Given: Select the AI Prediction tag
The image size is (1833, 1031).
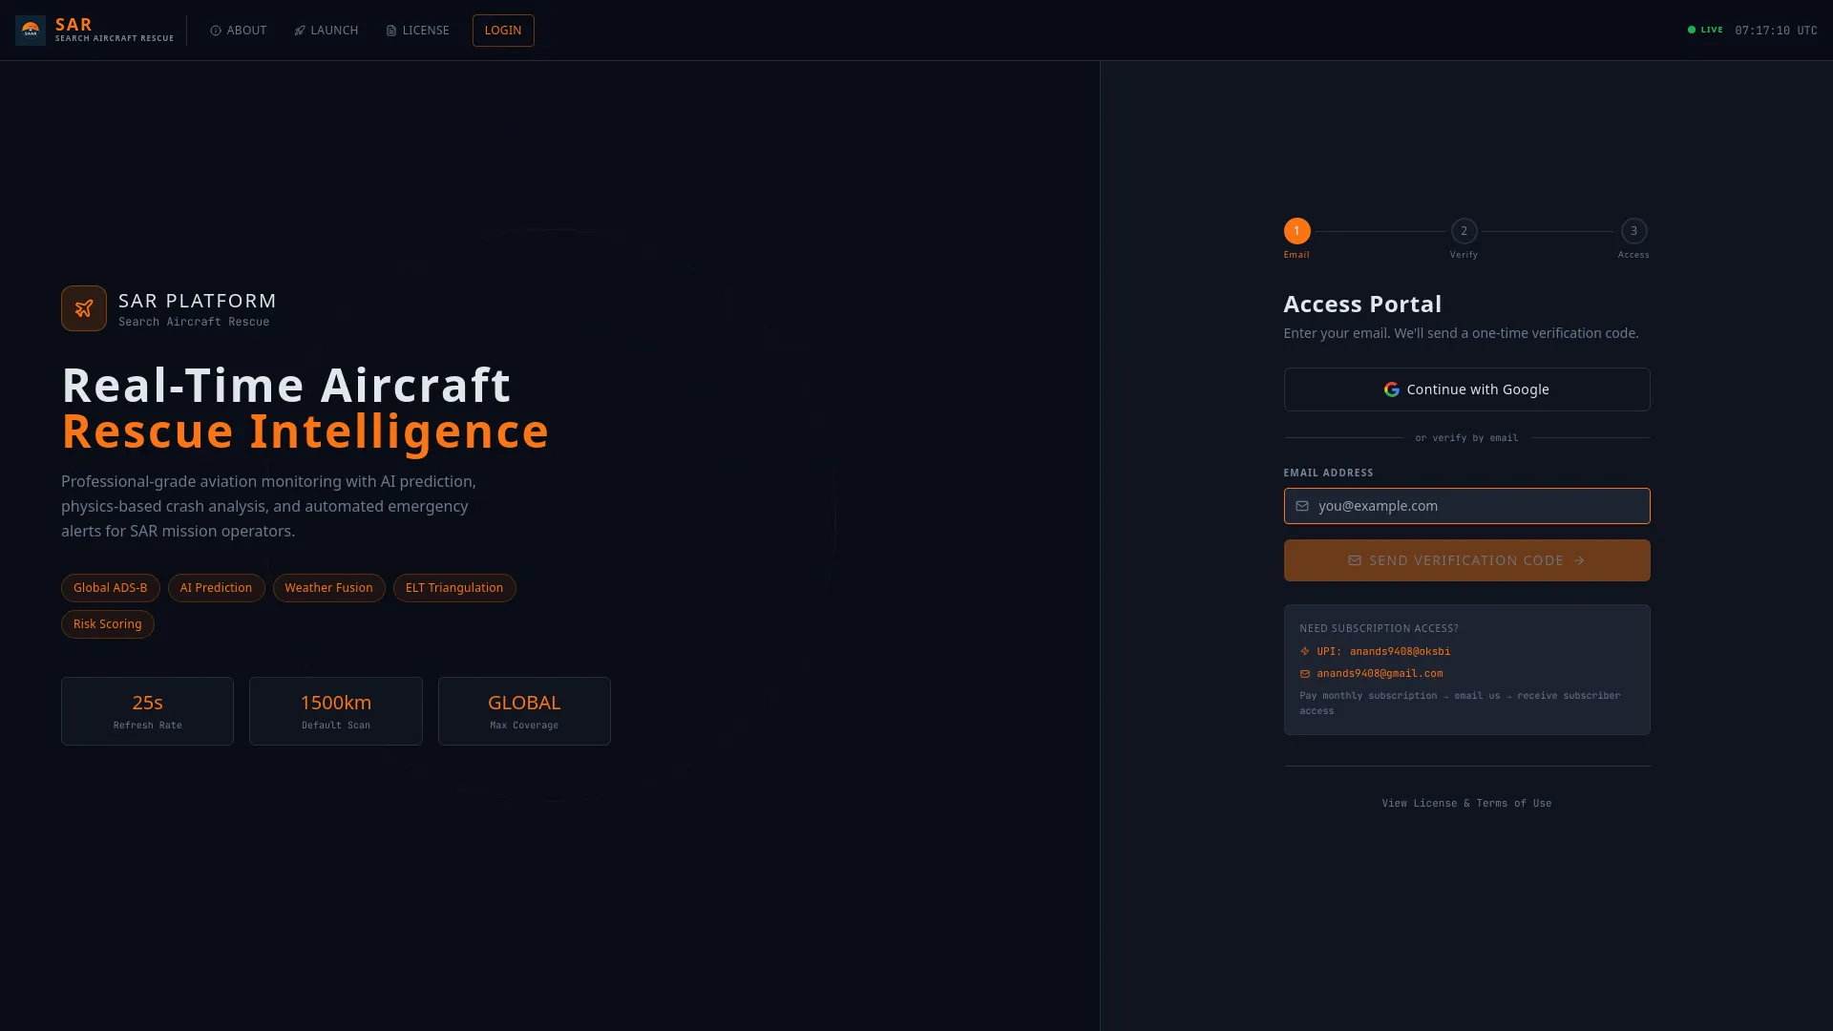Looking at the screenshot, I should point(217,588).
